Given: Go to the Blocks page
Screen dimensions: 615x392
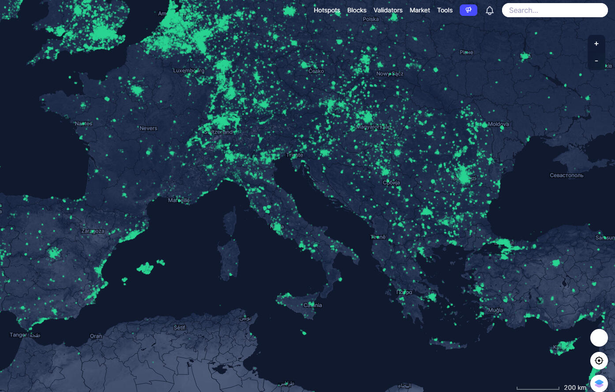Looking at the screenshot, I should (356, 10).
